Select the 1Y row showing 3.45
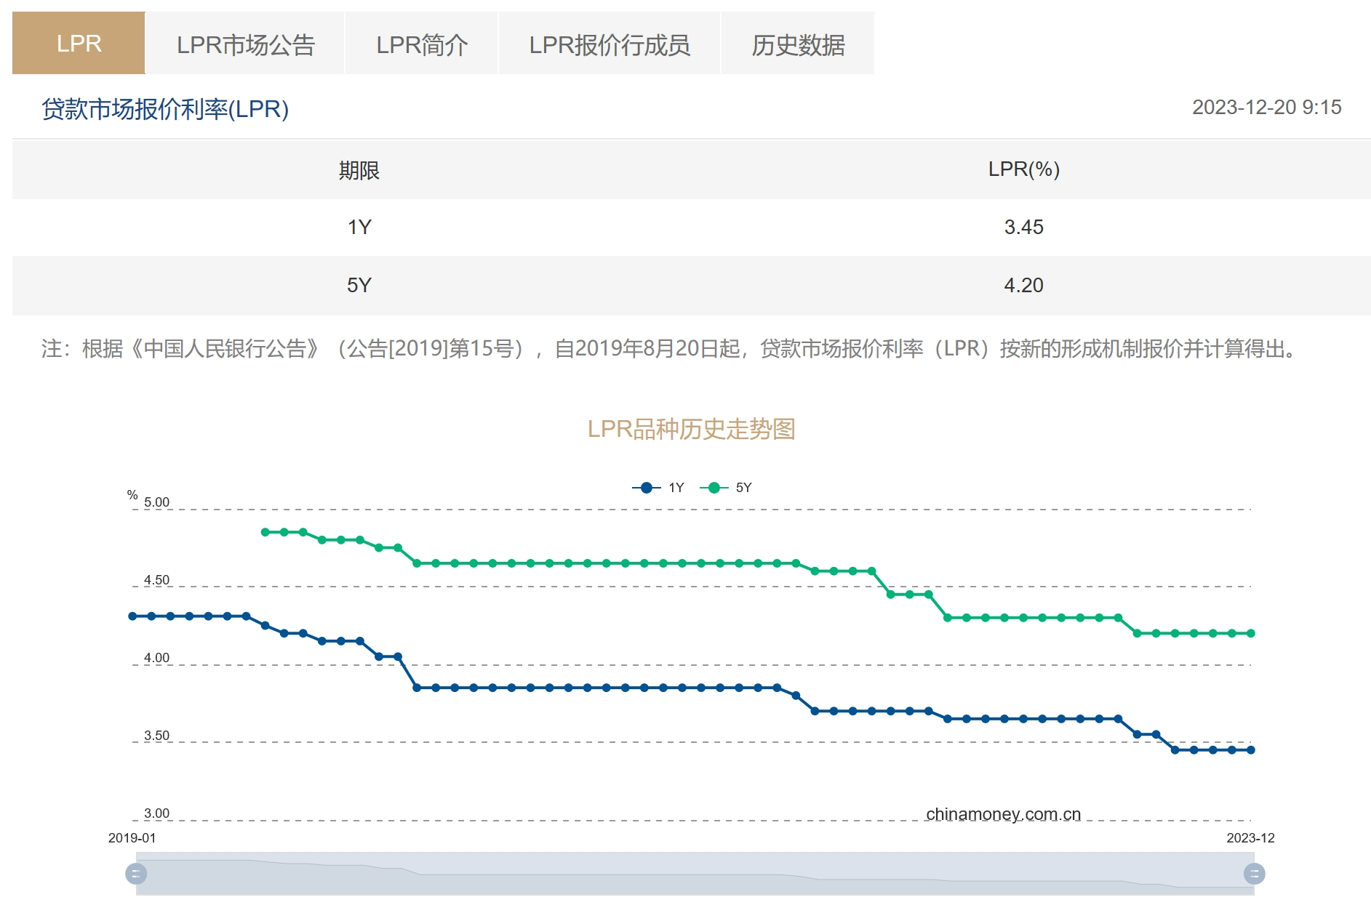 (684, 227)
